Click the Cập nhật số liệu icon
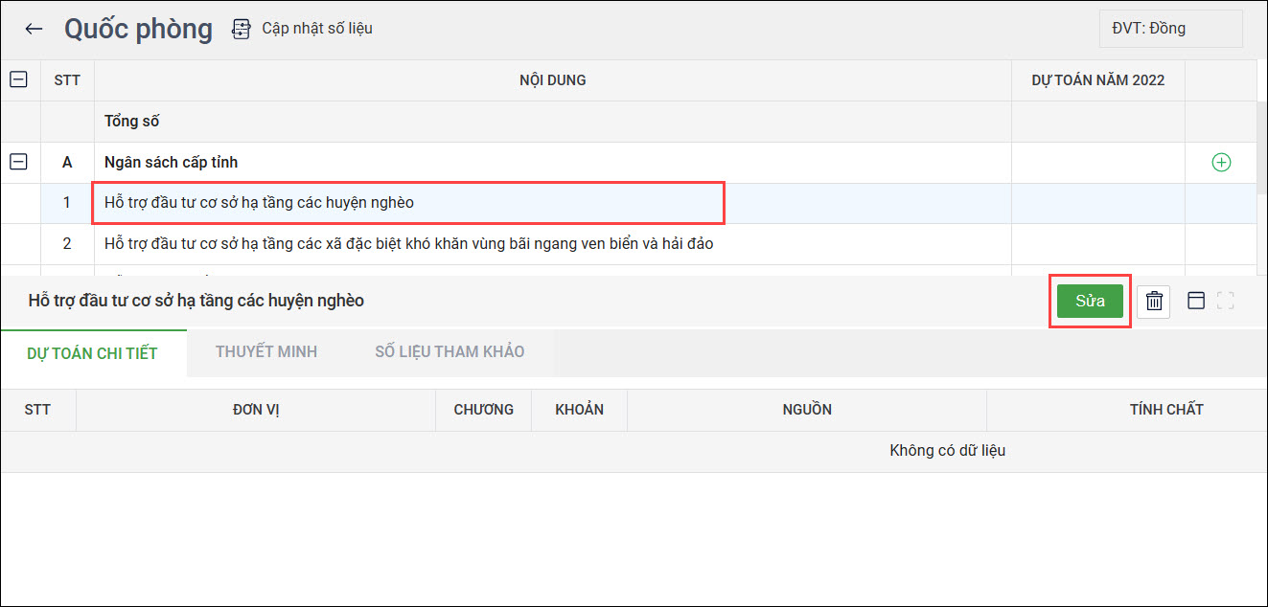Screen dimensions: 1268x607 pyautogui.click(x=242, y=29)
